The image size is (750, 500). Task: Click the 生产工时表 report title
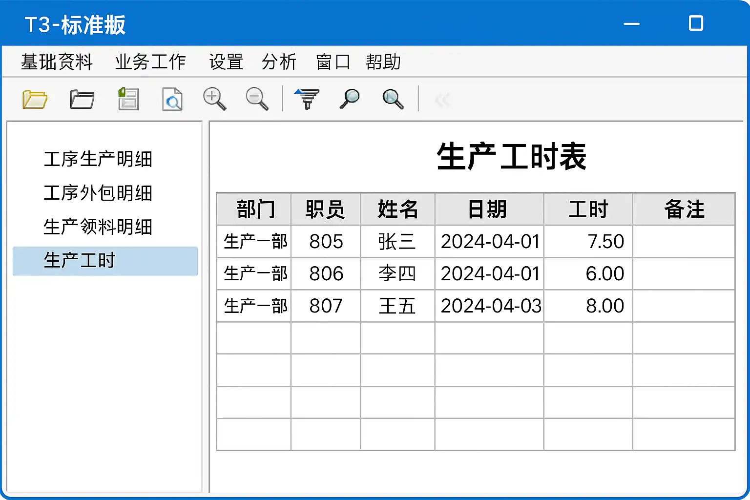tap(511, 157)
